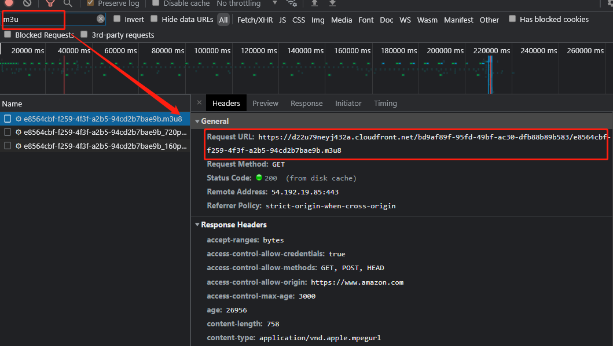This screenshot has width=613, height=346.
Task: Export HAR file download icon
Action: tap(332, 3)
